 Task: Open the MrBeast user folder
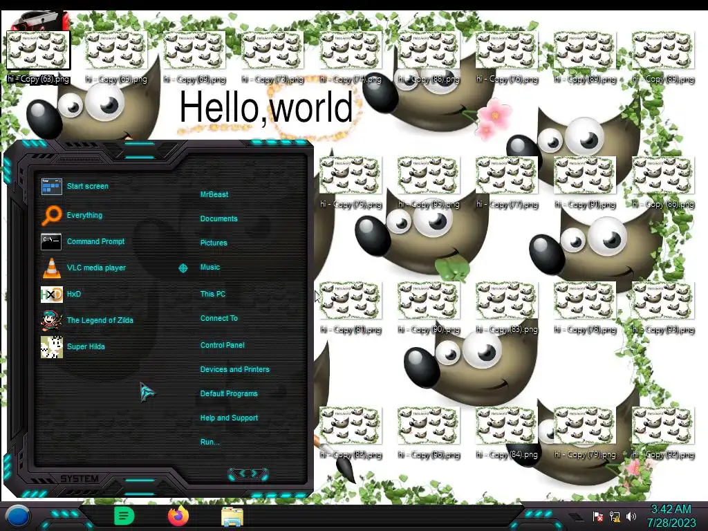214,194
